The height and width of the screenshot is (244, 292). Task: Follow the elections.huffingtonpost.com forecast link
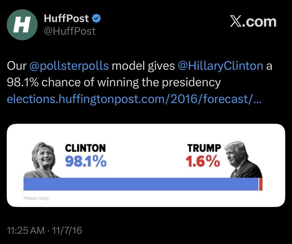click(134, 99)
